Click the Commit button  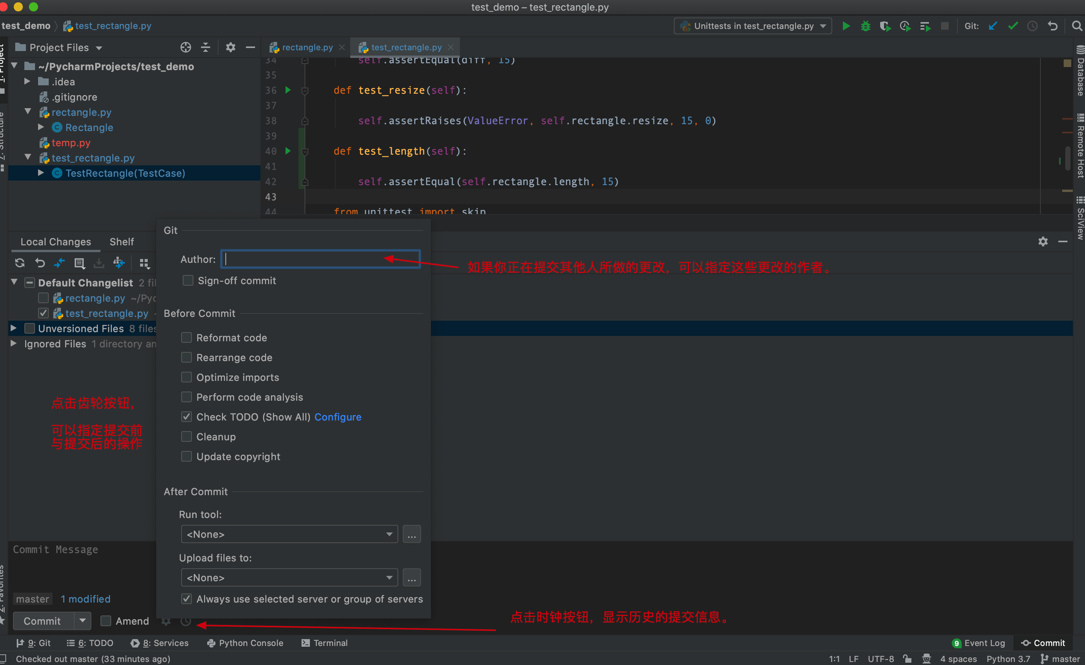(x=42, y=620)
